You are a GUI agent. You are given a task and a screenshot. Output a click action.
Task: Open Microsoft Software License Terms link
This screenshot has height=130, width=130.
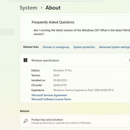[x=51, y=99]
